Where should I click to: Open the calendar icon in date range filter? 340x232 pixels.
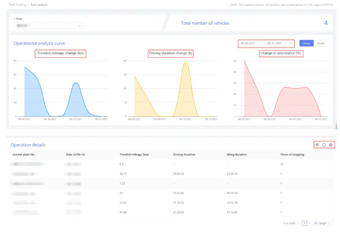tap(290, 43)
